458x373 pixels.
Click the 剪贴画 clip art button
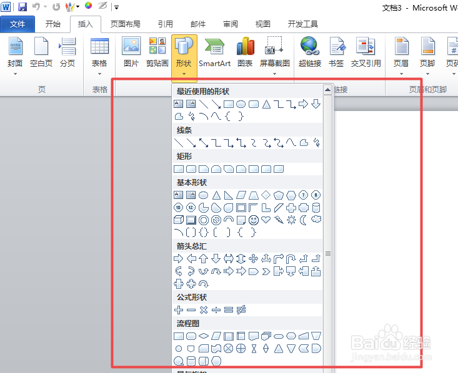(157, 52)
